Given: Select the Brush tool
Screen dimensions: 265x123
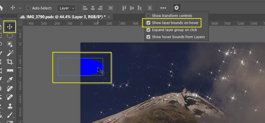Looking at the screenshot, I should pyautogui.click(x=10, y=115).
